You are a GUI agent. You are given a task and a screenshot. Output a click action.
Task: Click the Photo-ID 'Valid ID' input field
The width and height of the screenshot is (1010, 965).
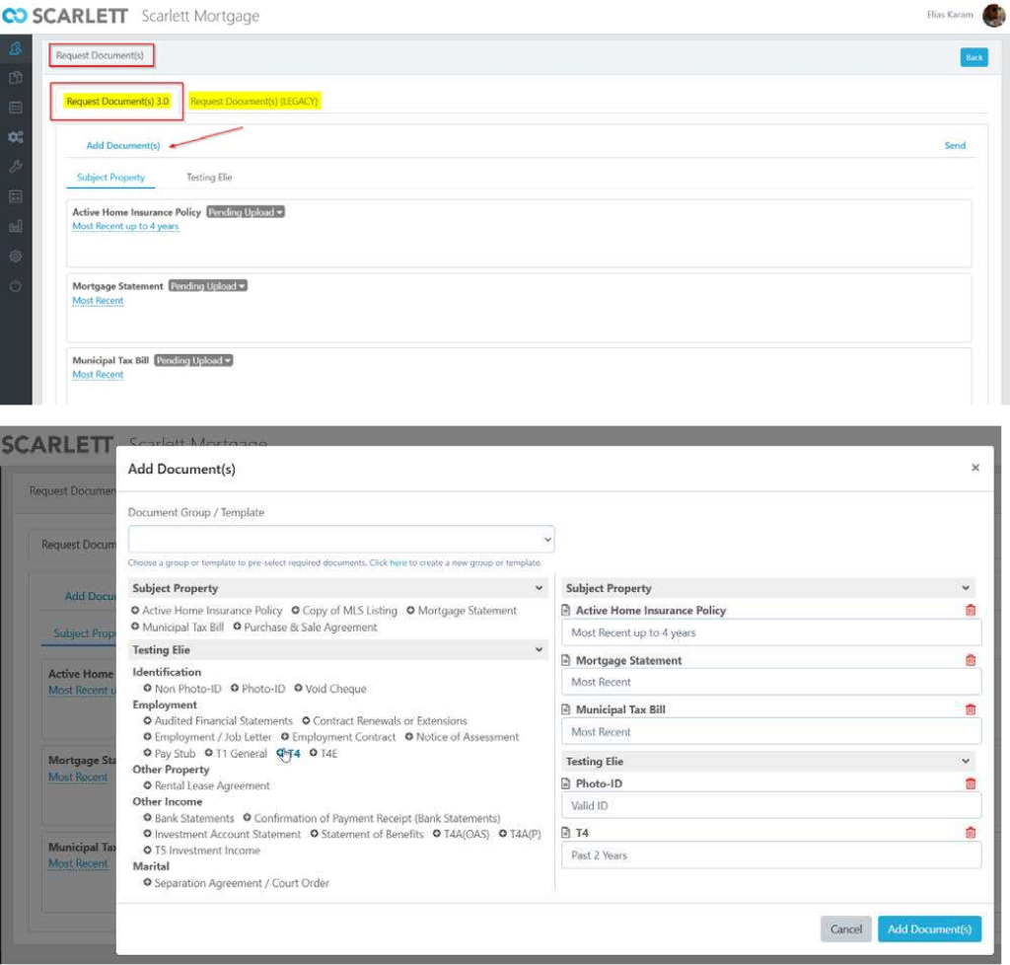click(x=771, y=806)
